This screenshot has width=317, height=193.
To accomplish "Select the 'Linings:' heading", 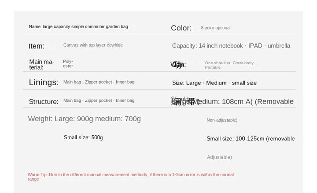I will click(44, 82).
